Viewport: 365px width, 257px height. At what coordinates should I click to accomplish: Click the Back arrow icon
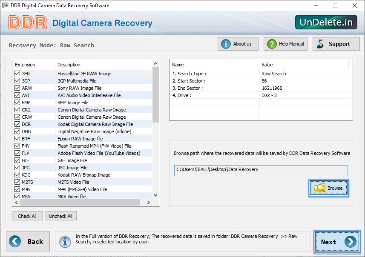(15, 241)
